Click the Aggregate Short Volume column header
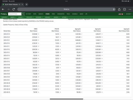 (x=77, y=30)
